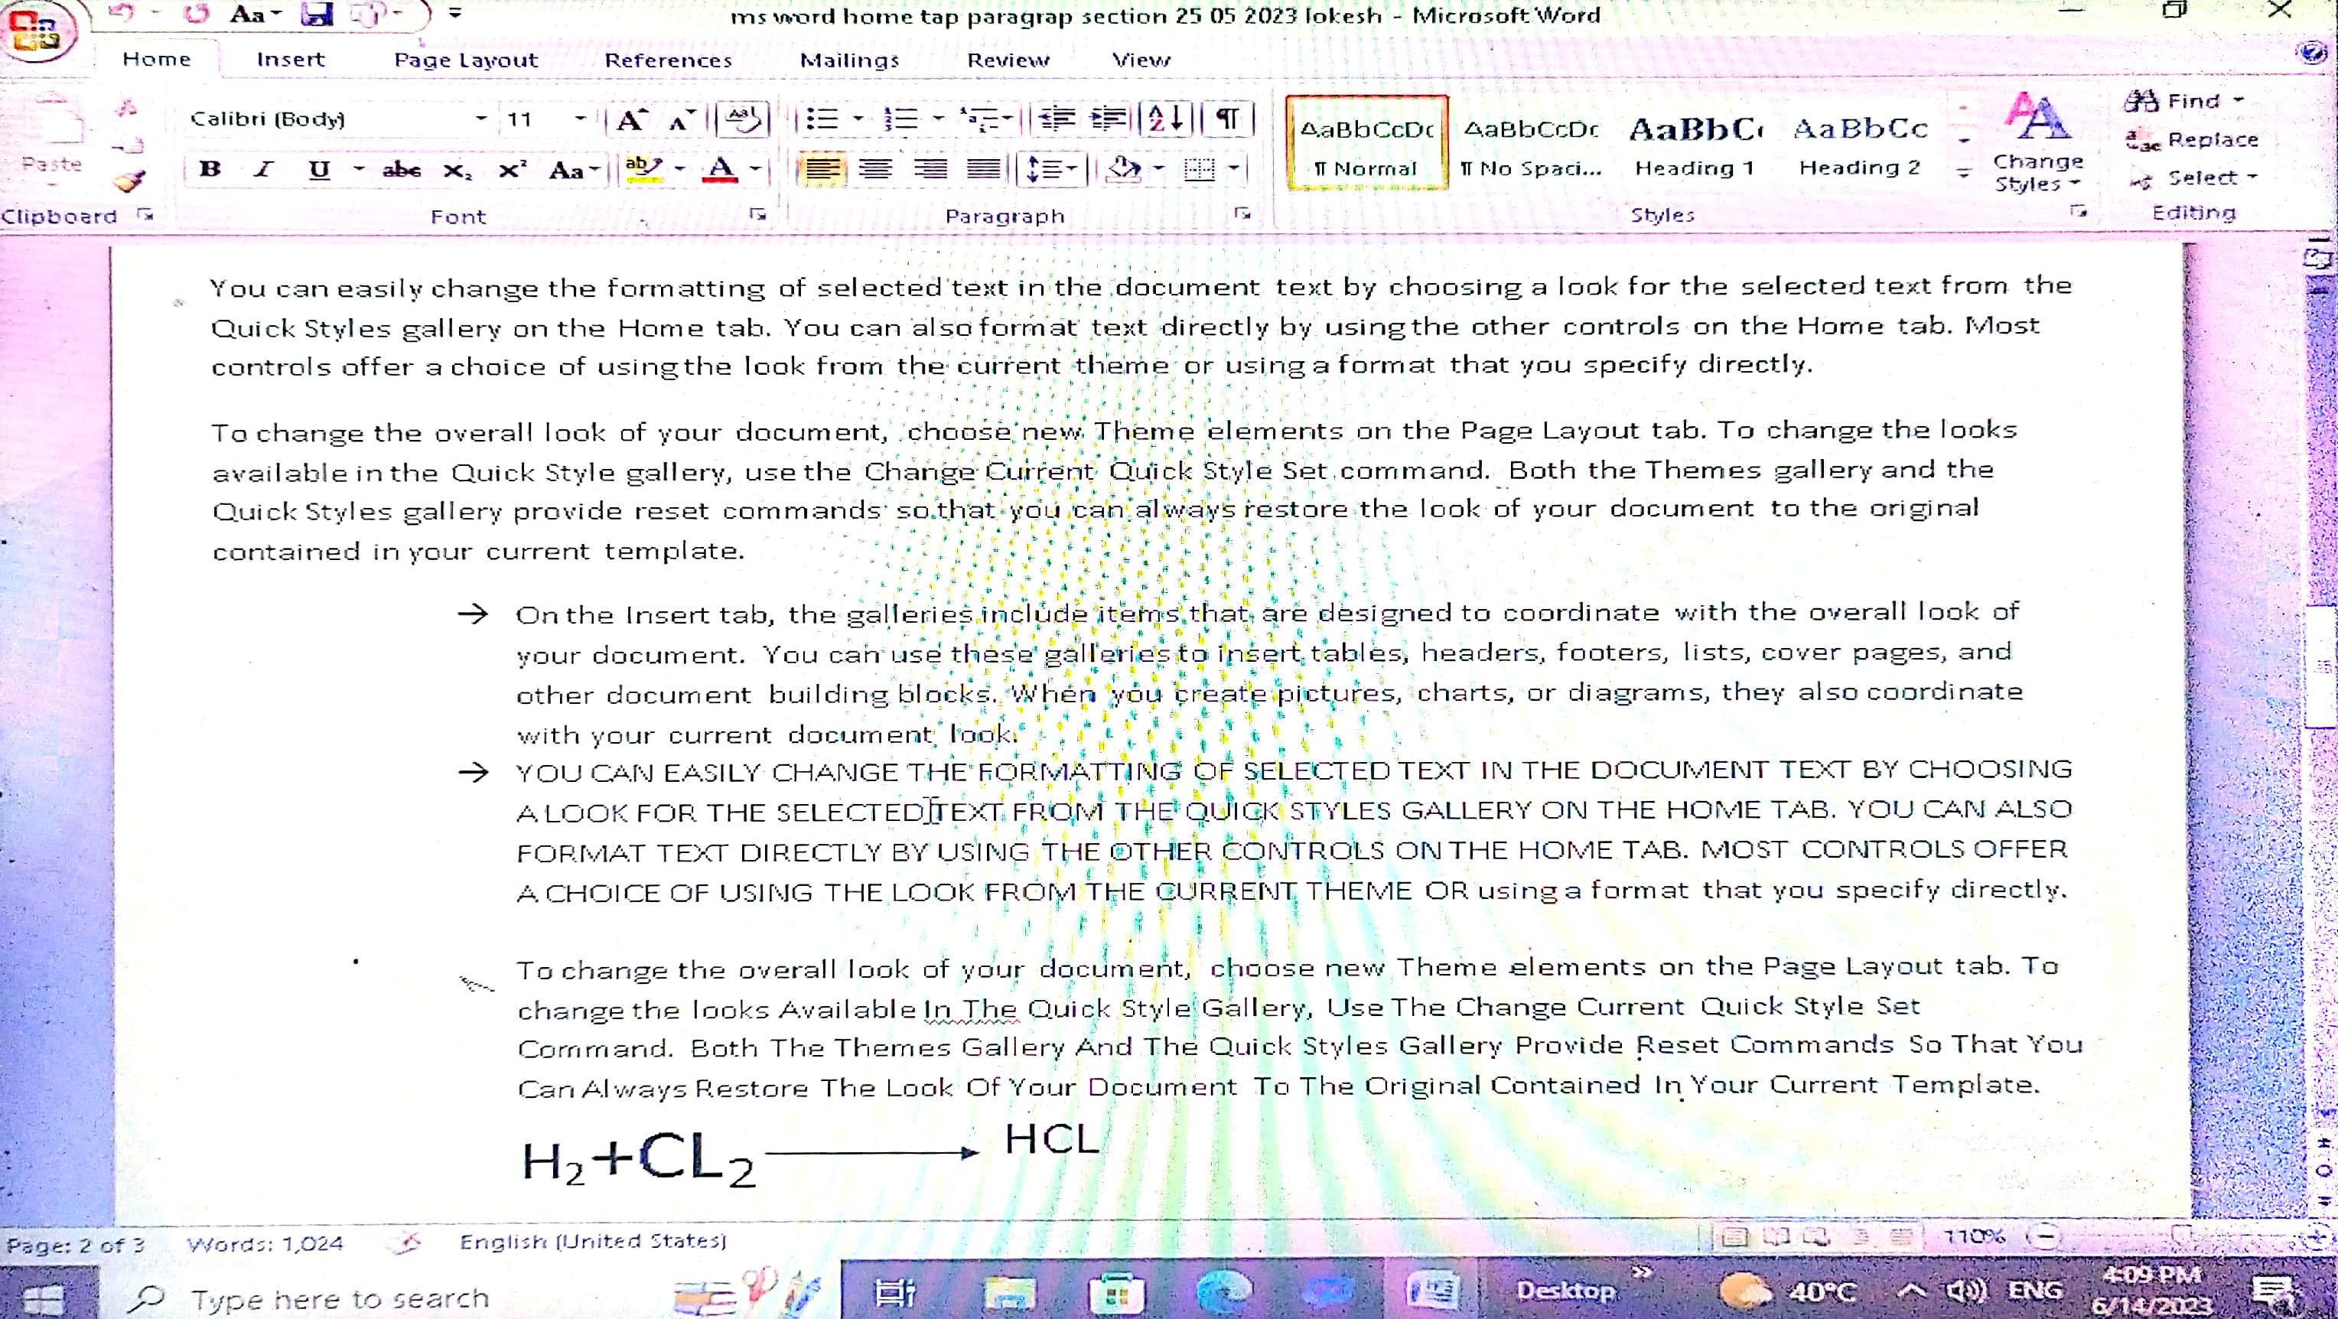The height and width of the screenshot is (1319, 2338).
Task: Open the Calibri font name dropdown
Action: (x=481, y=119)
